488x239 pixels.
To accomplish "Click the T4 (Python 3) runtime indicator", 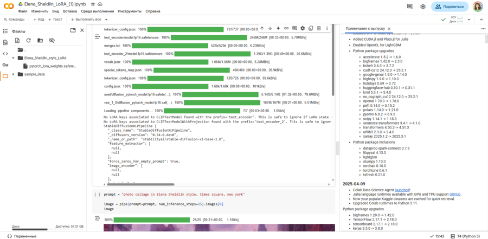I will tap(466, 236).
